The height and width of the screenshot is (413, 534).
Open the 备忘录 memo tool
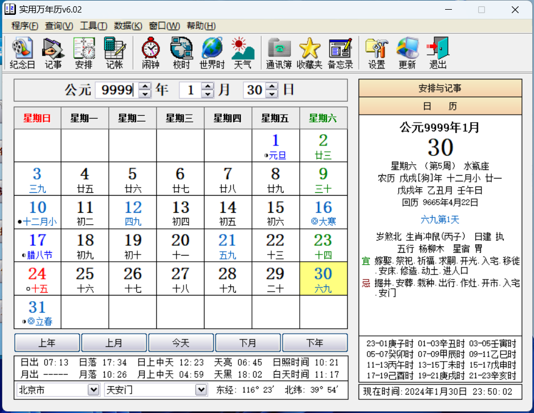click(x=340, y=52)
